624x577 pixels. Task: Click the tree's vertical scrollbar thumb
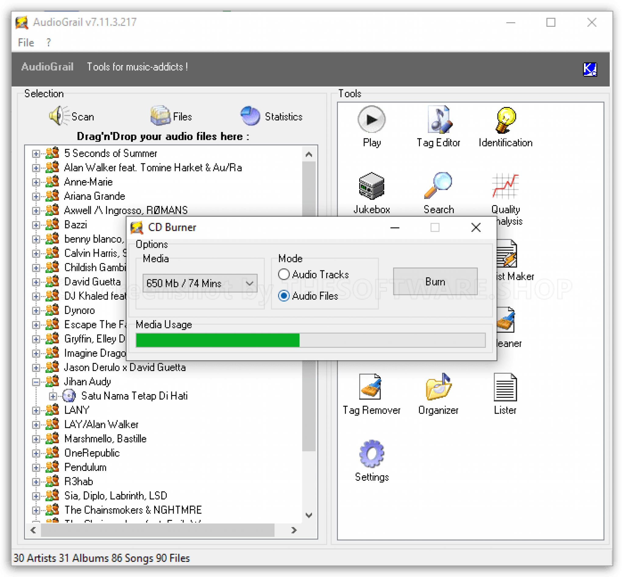309,306
